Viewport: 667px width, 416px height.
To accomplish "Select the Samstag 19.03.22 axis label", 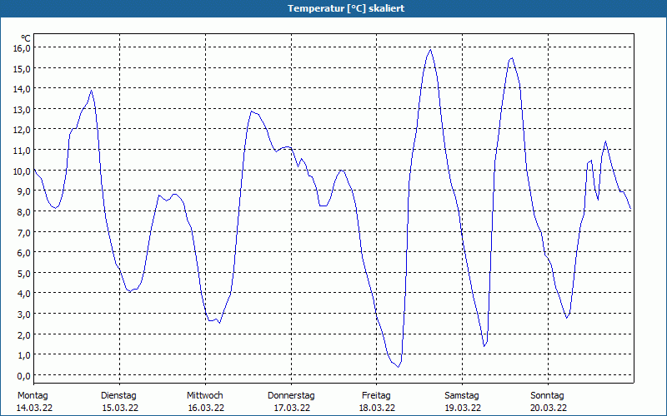I will click(x=463, y=402).
